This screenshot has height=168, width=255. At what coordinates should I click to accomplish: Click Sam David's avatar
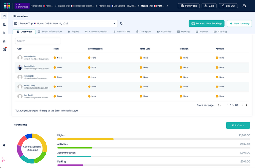20,96
